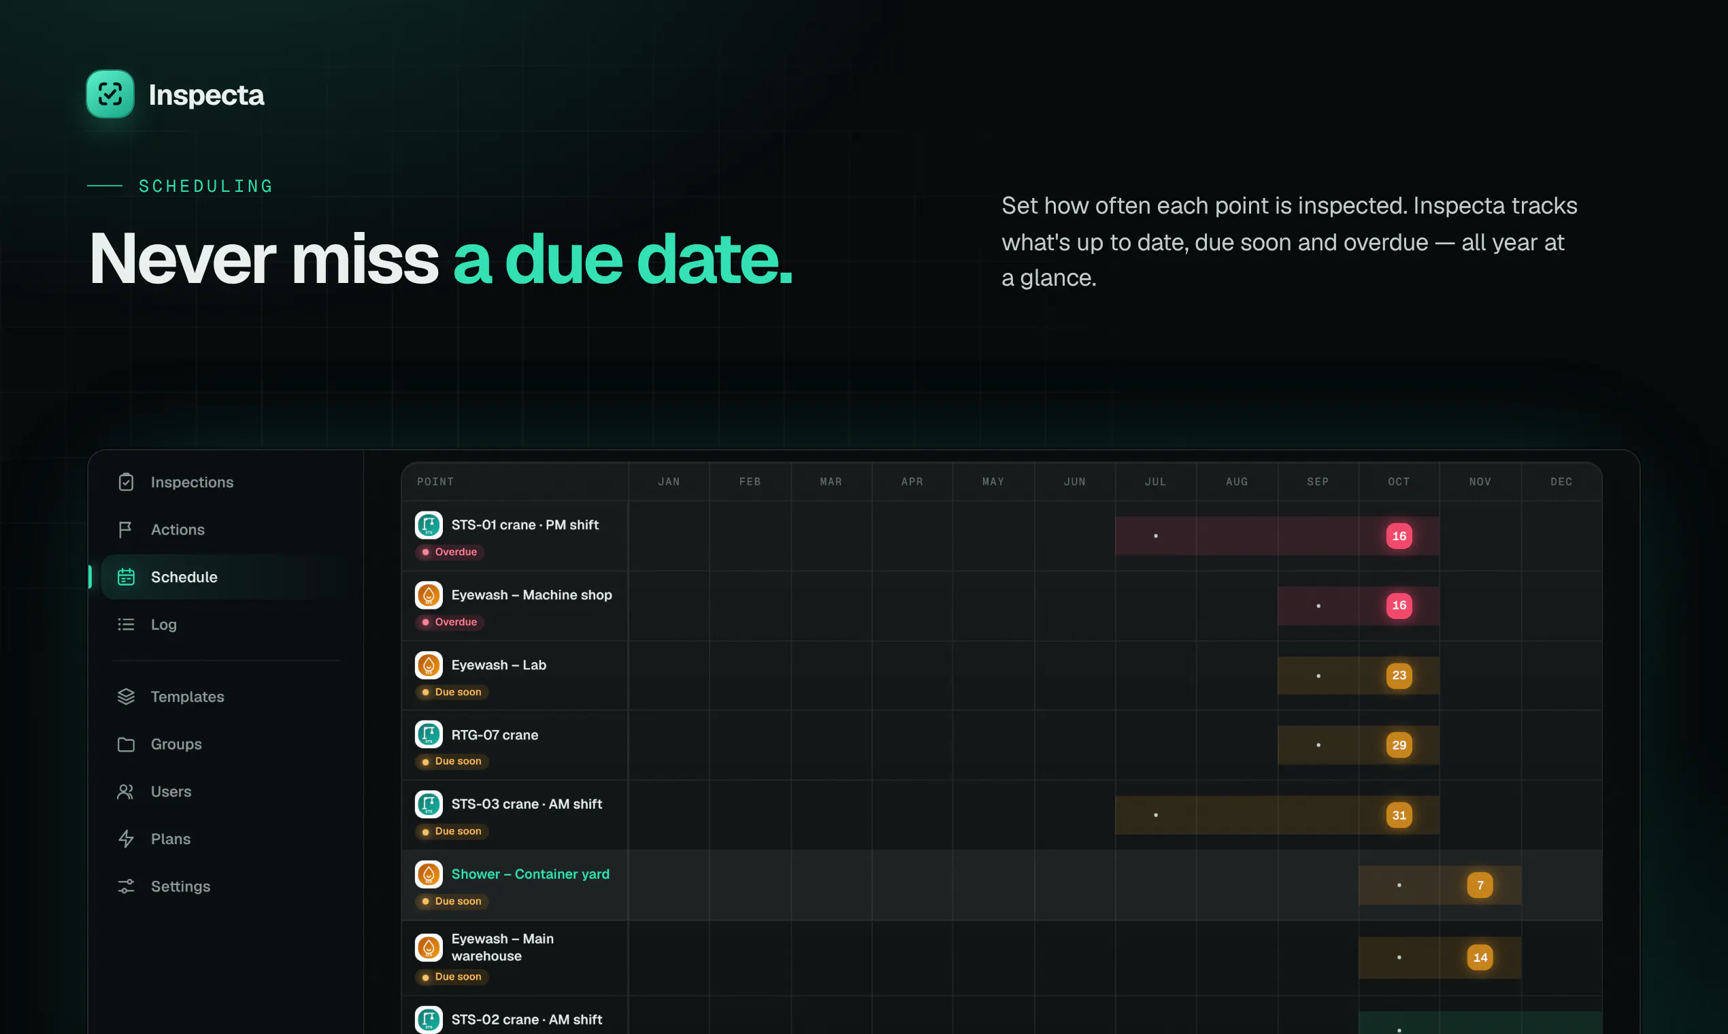Click the STS-01 crane PM shift icon
Screen dimensions: 1728x1034
pos(429,524)
